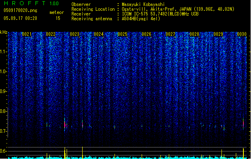Click the 0028 time marker
This screenshot has height=159, width=251.
tap(194, 34)
